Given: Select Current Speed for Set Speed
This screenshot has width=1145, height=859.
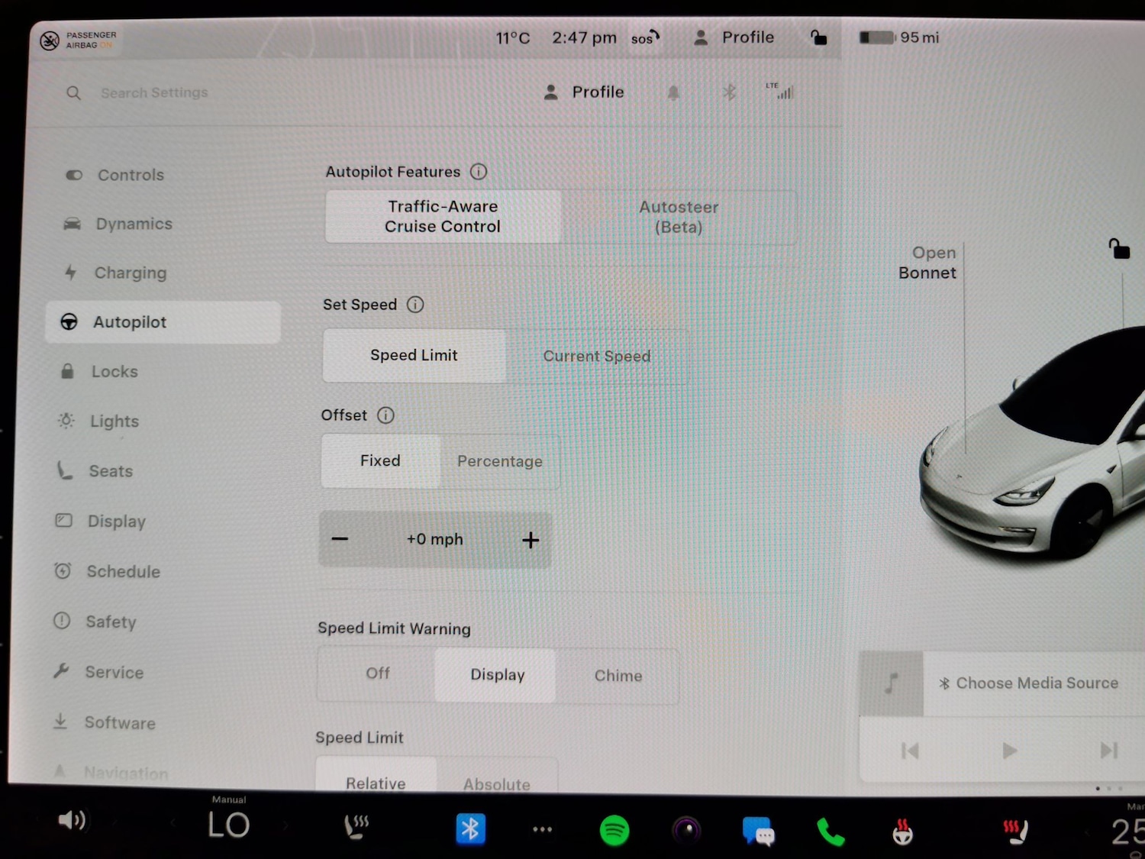Looking at the screenshot, I should (x=597, y=356).
